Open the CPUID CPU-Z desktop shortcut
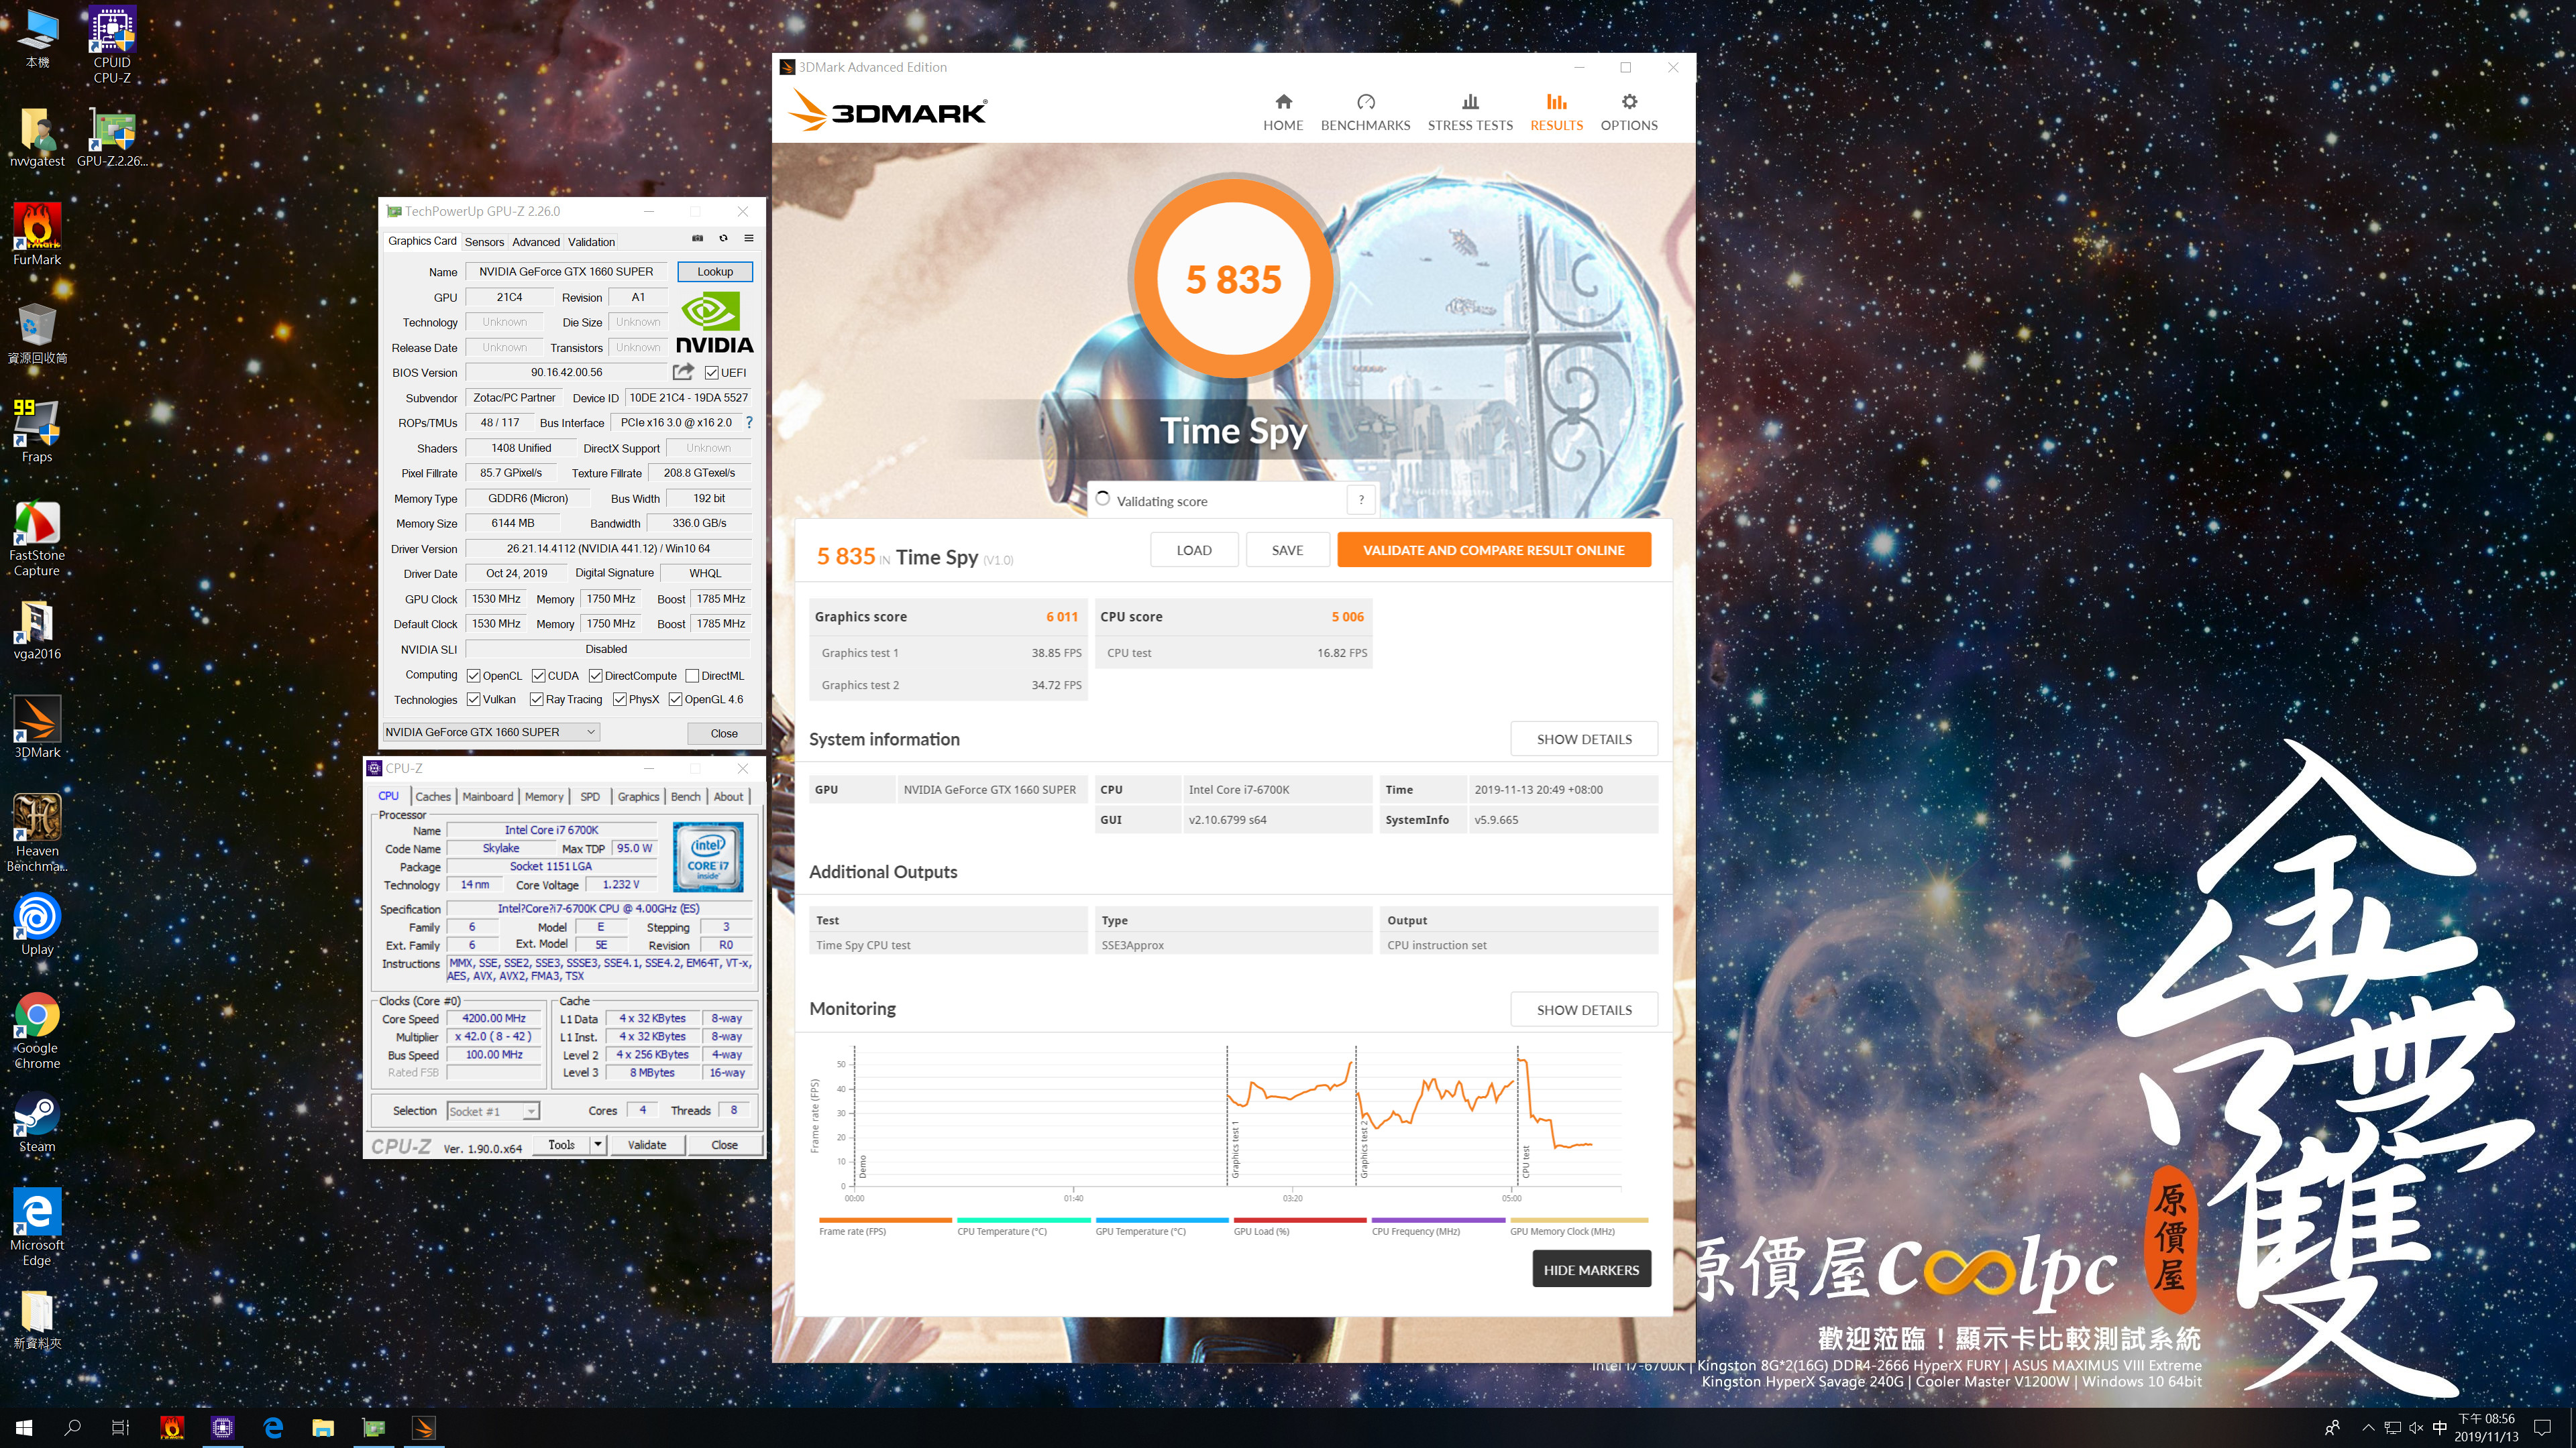The image size is (2576, 1448). (x=112, y=44)
